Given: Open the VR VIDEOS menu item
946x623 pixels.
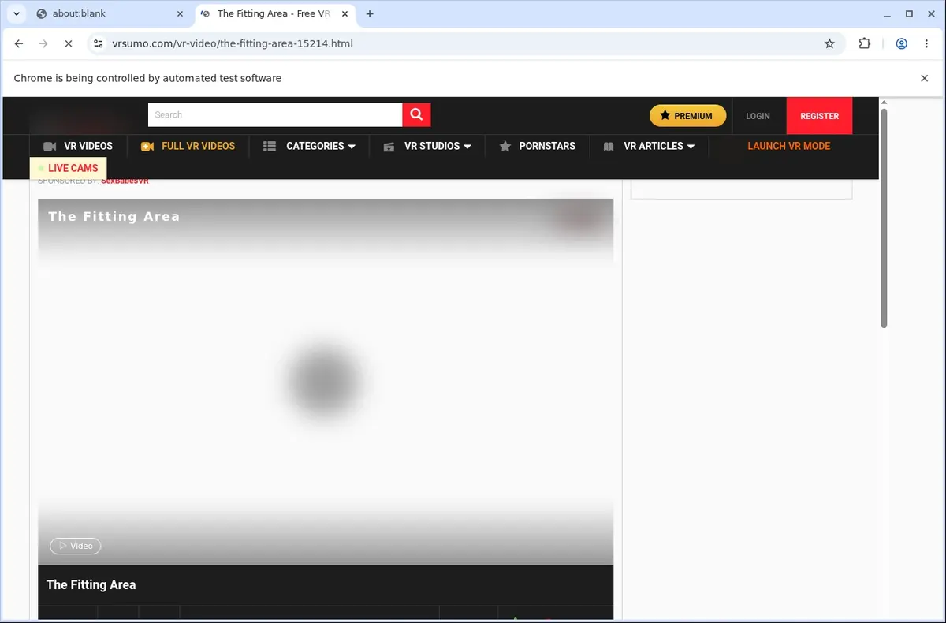Looking at the screenshot, I should (x=79, y=146).
